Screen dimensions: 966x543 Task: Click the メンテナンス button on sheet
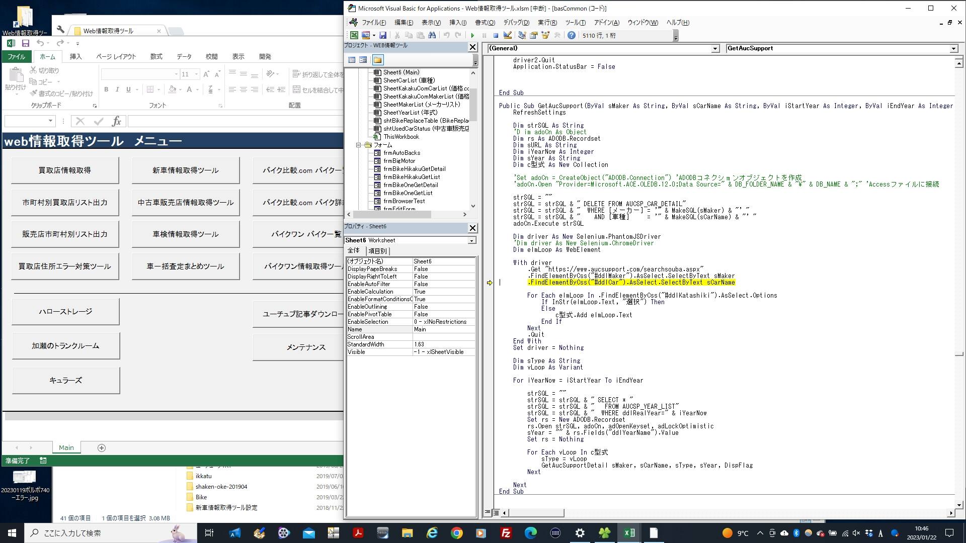click(306, 347)
